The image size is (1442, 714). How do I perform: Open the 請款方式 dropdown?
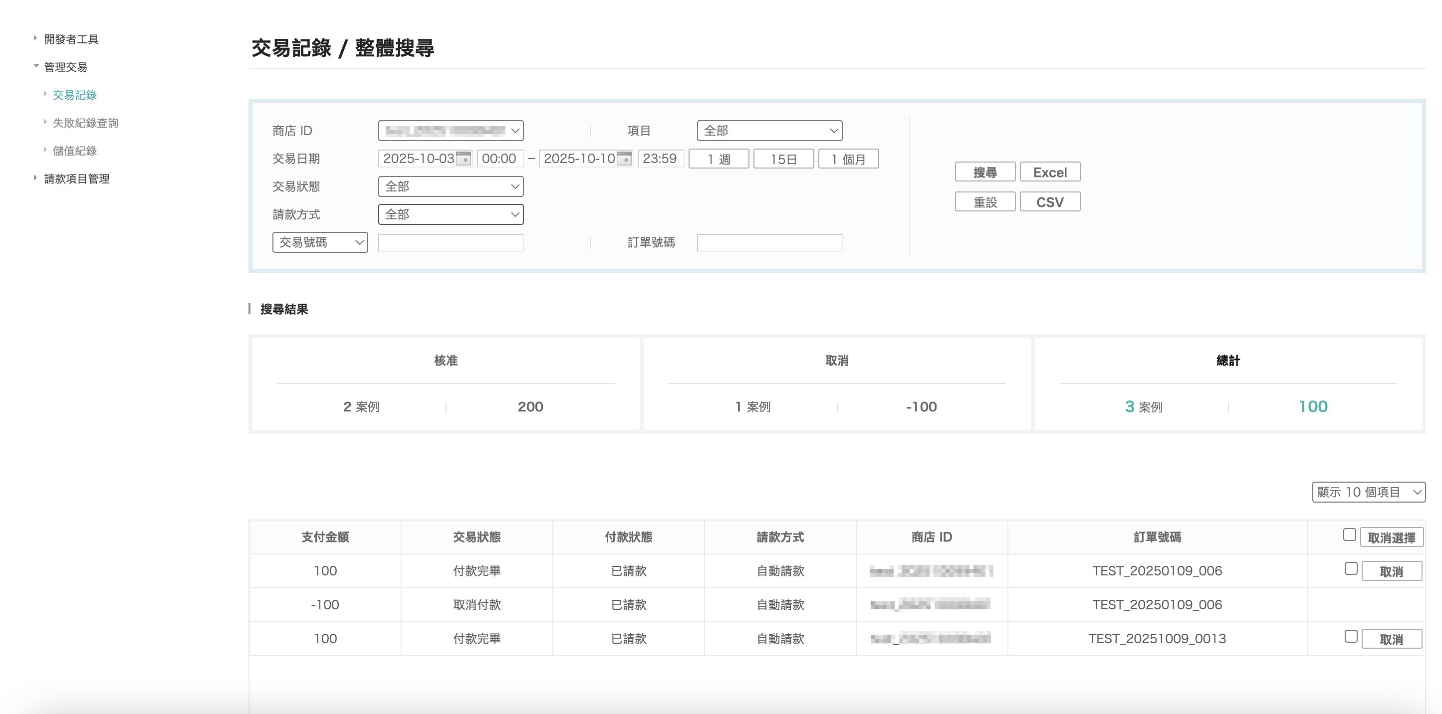click(x=451, y=215)
